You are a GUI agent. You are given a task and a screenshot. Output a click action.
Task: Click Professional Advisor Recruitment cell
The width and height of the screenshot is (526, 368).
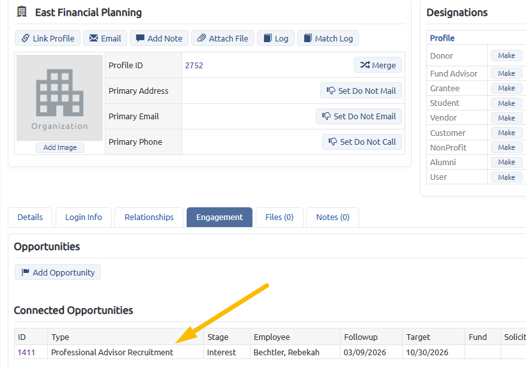(x=125, y=352)
